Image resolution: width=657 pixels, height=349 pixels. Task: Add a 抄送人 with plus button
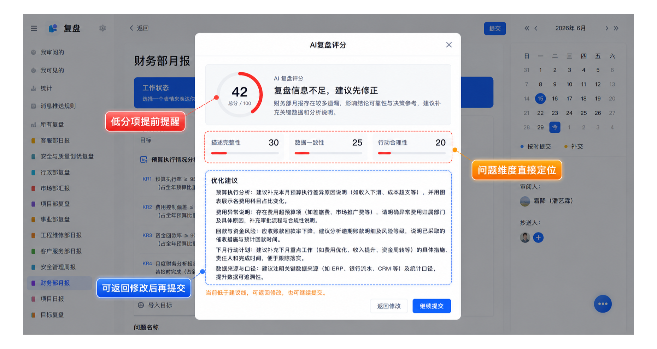coord(538,237)
